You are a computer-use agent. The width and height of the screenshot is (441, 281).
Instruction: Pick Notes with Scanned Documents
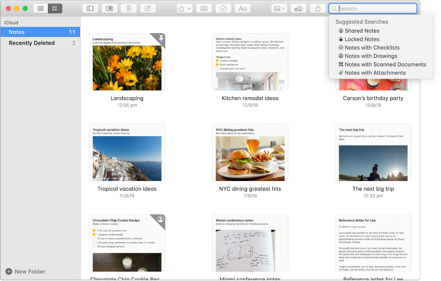(x=385, y=64)
